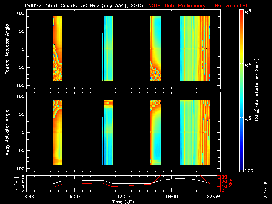Click the 'R [RE]' axis label
272x204 pixels.
coord(16,184)
